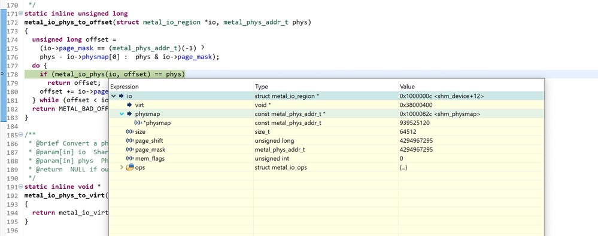Click the pointer arrow icon beside virt
Image resolution: width=598 pixels, height=236 pixels.
click(x=130, y=105)
